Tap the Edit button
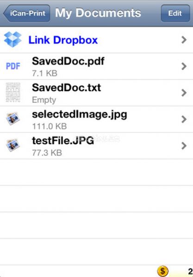This screenshot has width=193, height=277. (x=175, y=13)
